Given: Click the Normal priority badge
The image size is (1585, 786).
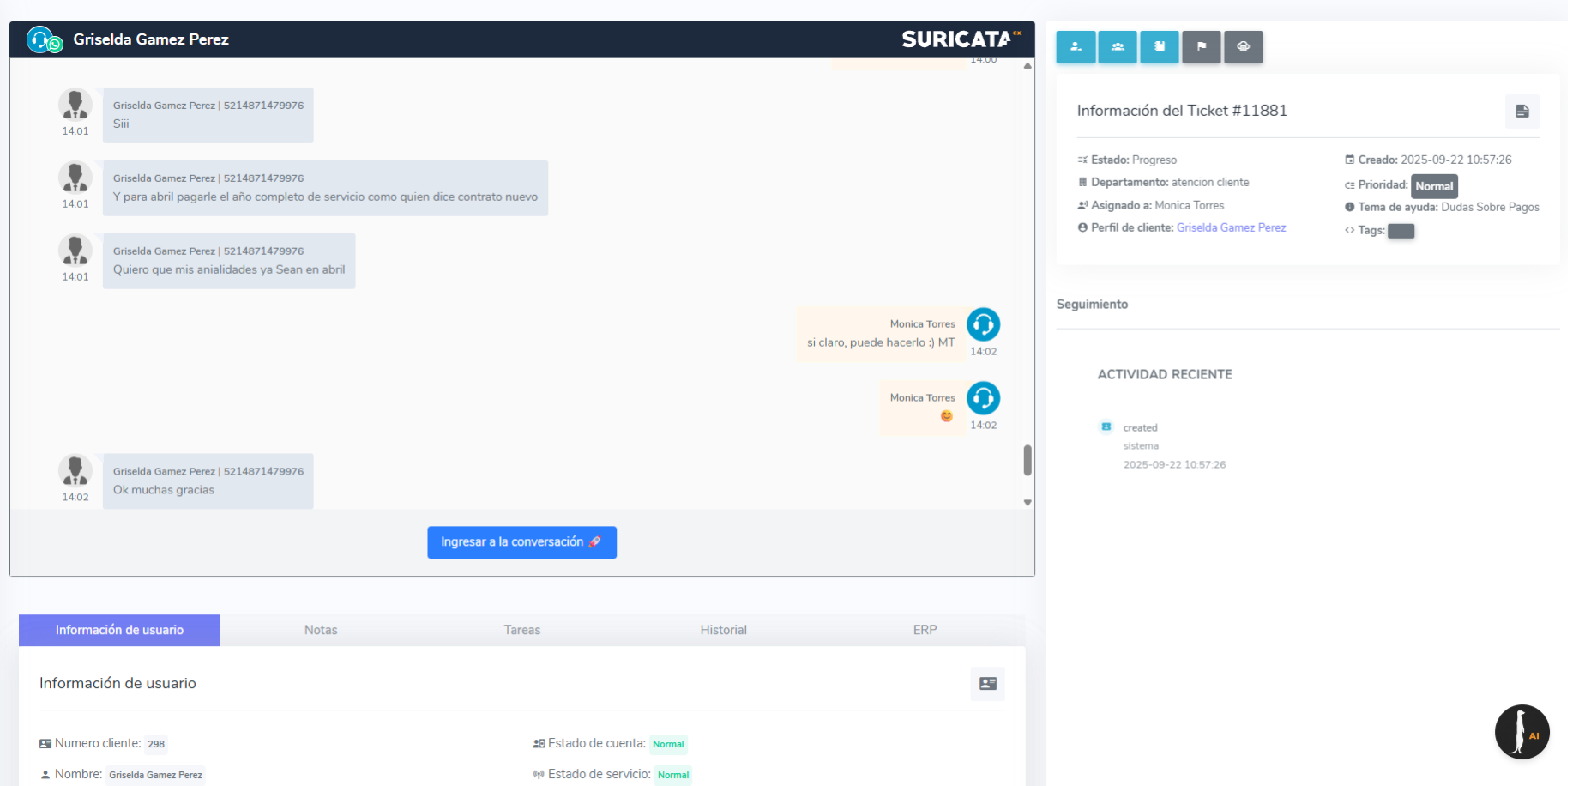Looking at the screenshot, I should pyautogui.click(x=1434, y=186).
